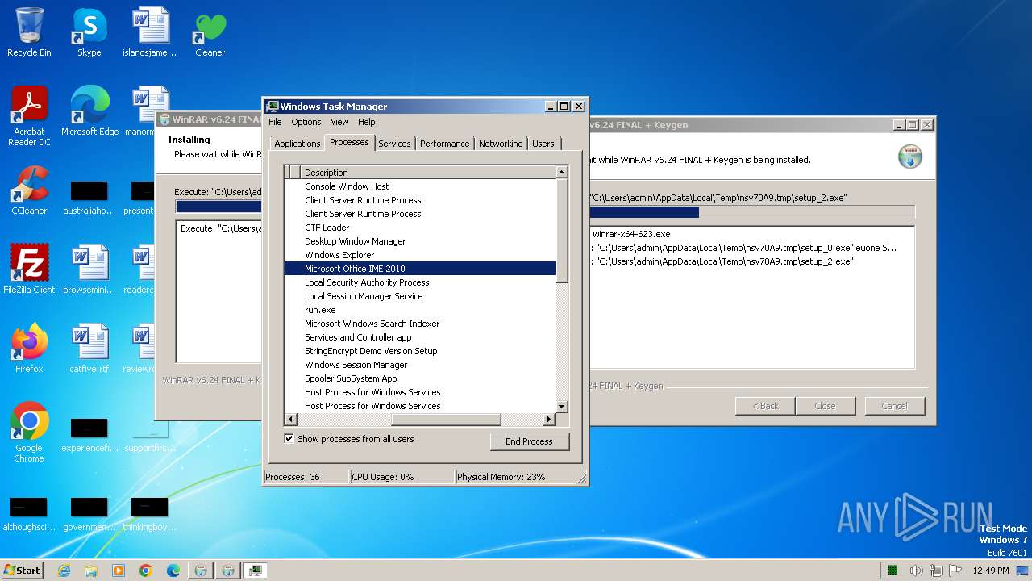Launch Windows Media Player taskbar icon
The width and height of the screenshot is (1032, 581).
(x=119, y=571)
